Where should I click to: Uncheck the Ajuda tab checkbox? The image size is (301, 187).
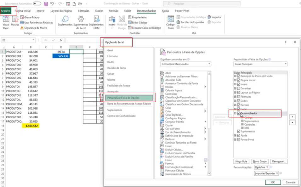click(x=239, y=136)
